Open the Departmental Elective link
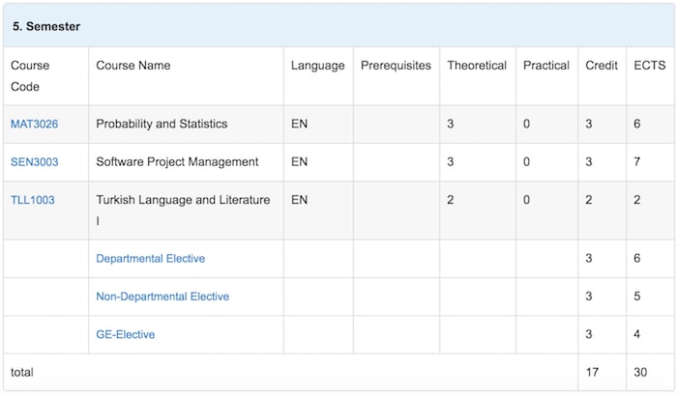 click(150, 259)
